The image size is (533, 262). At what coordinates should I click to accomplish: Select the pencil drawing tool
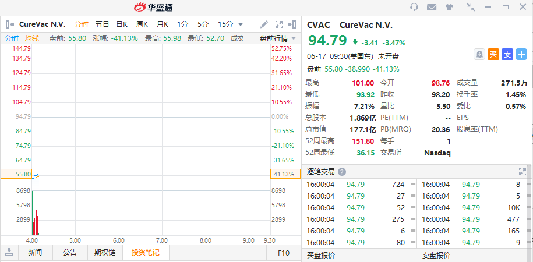tap(264, 24)
